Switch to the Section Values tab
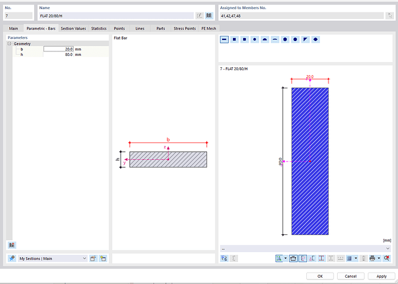 pos(73,28)
